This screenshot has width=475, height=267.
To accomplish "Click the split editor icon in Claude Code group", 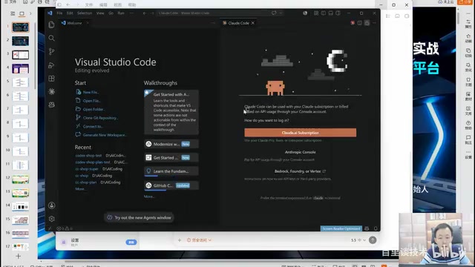I will [x=359, y=23].
